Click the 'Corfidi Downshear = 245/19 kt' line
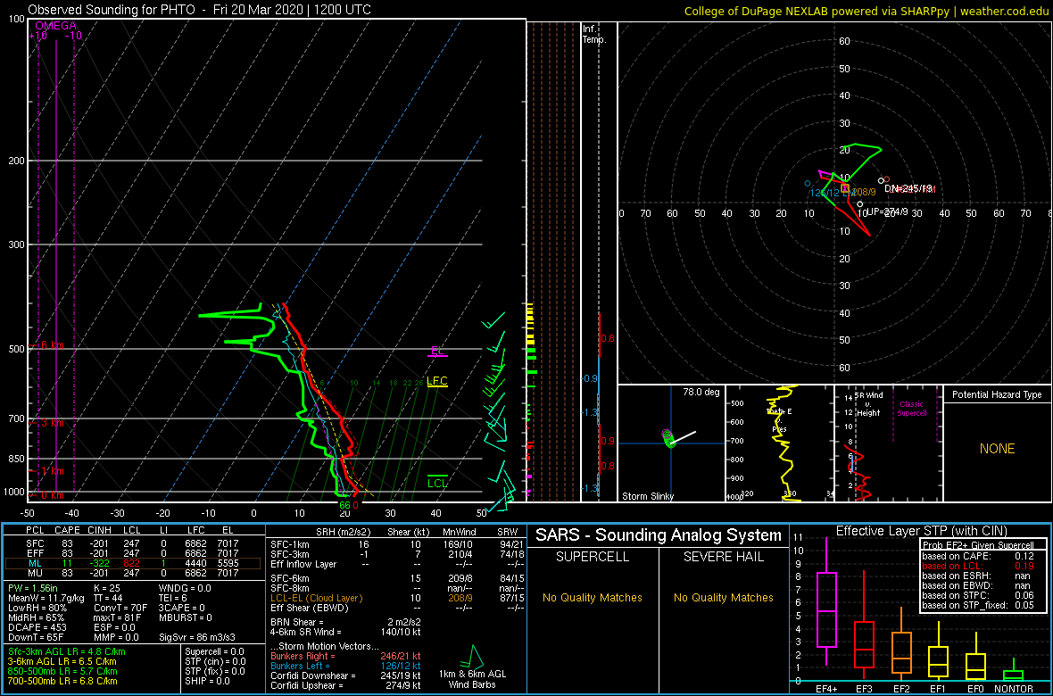This screenshot has width=1053, height=696. pyautogui.click(x=346, y=675)
